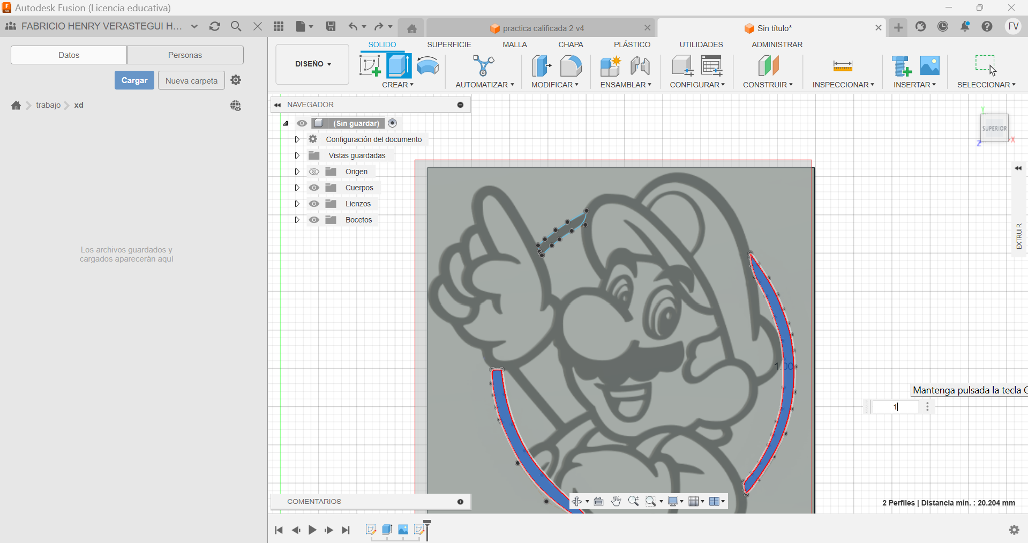Click the data panel grid icon
The width and height of the screenshot is (1028, 543).
279,26
